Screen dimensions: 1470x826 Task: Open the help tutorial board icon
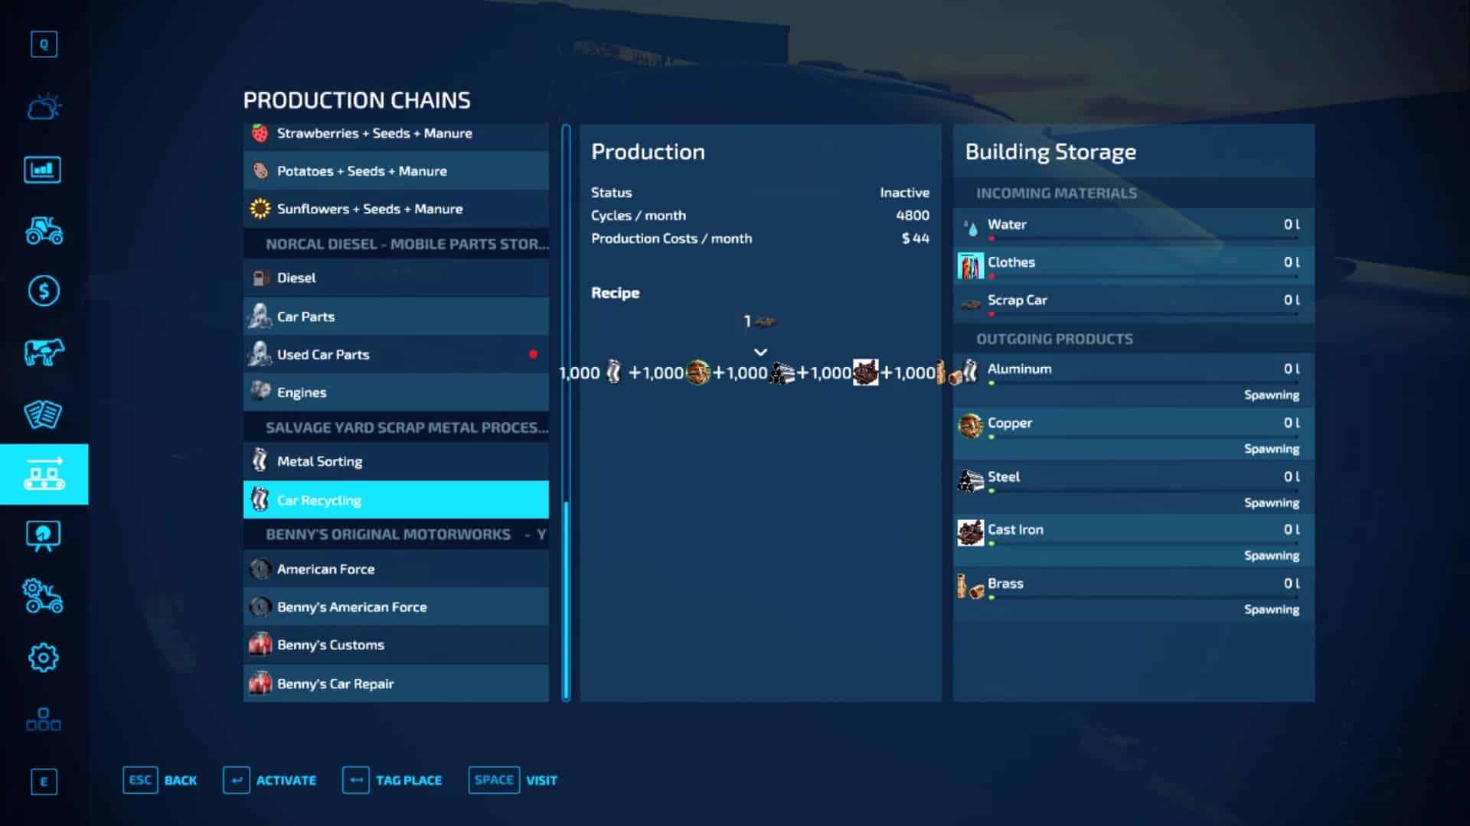click(x=44, y=535)
